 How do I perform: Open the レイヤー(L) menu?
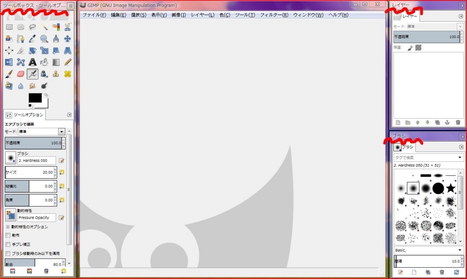(x=202, y=15)
